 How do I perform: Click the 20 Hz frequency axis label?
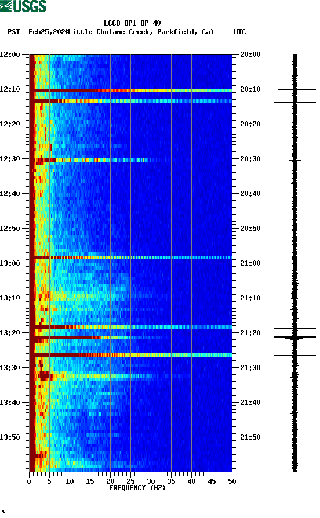(x=110, y=481)
